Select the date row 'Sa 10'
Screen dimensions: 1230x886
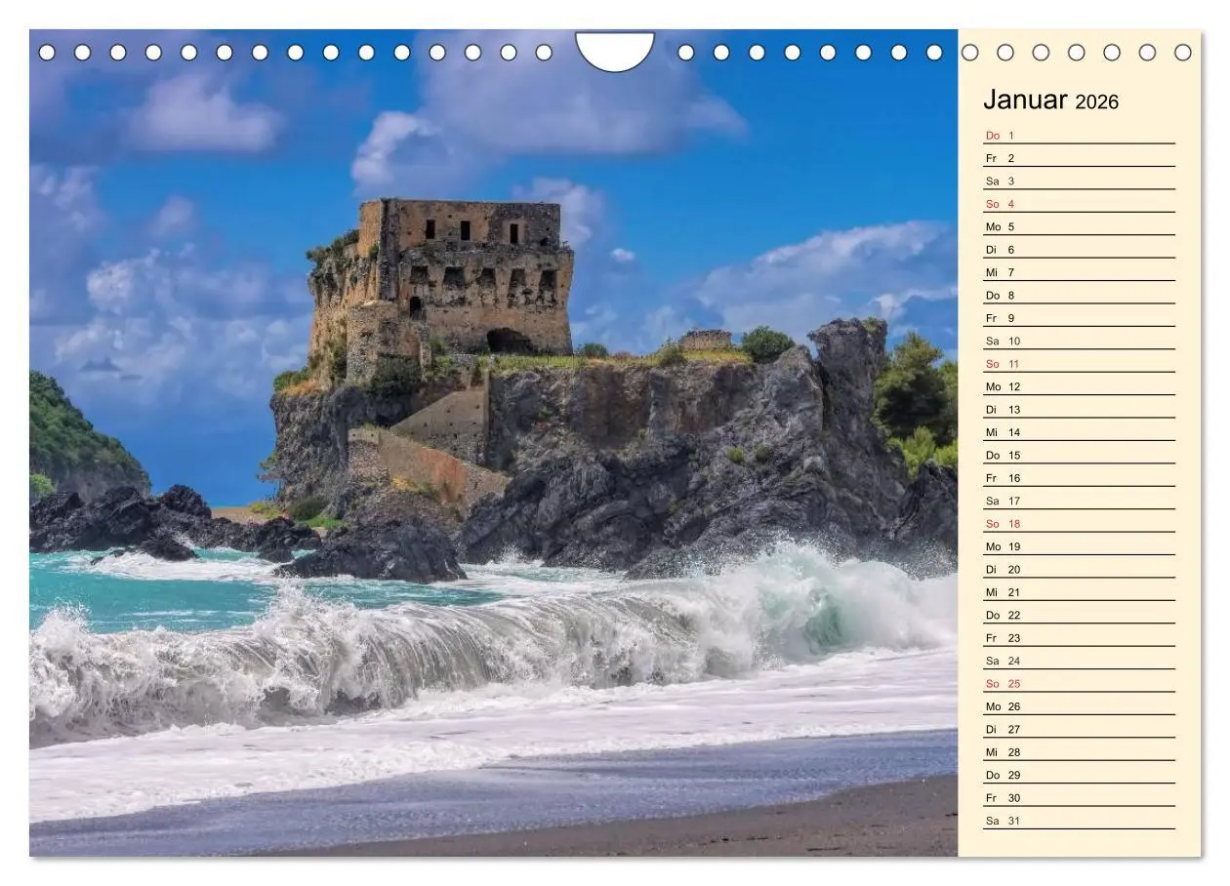[x=1079, y=341]
